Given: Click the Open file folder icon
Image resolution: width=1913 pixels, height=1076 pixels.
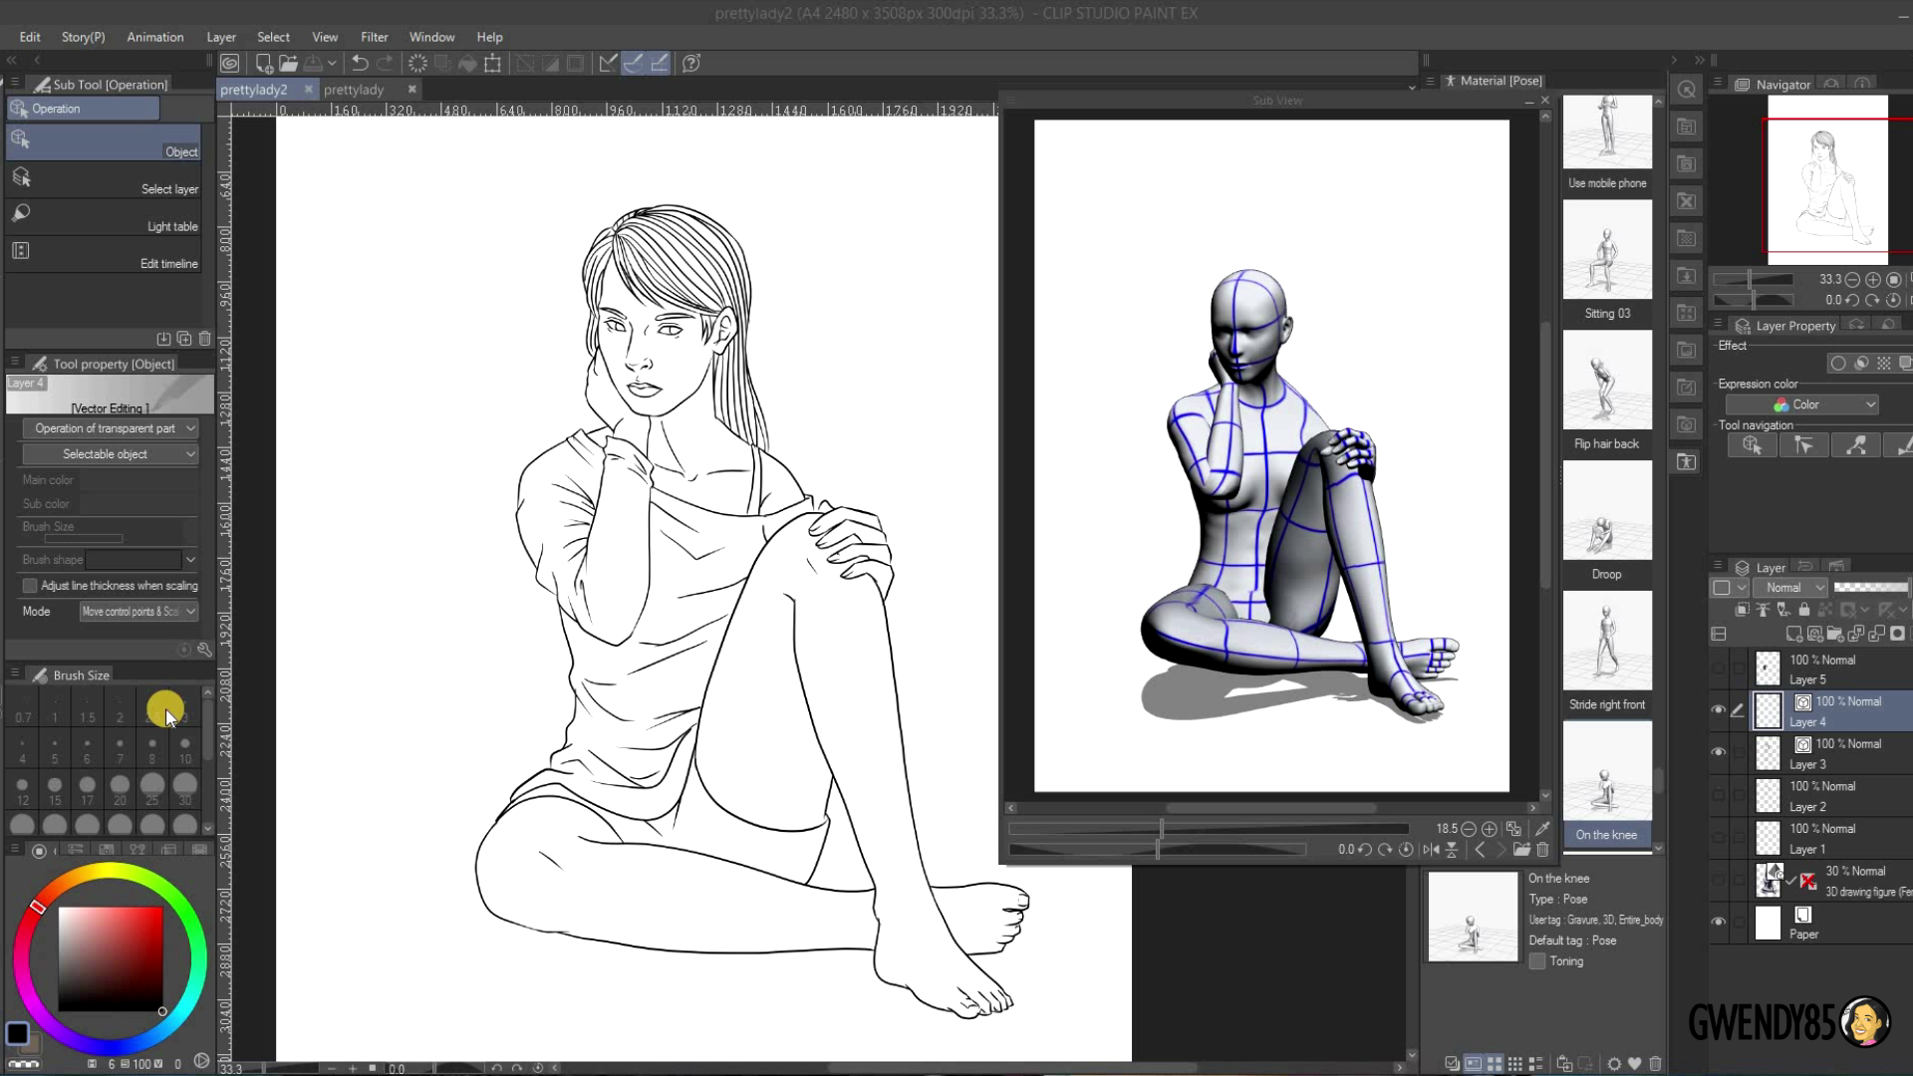Looking at the screenshot, I should pos(289,63).
